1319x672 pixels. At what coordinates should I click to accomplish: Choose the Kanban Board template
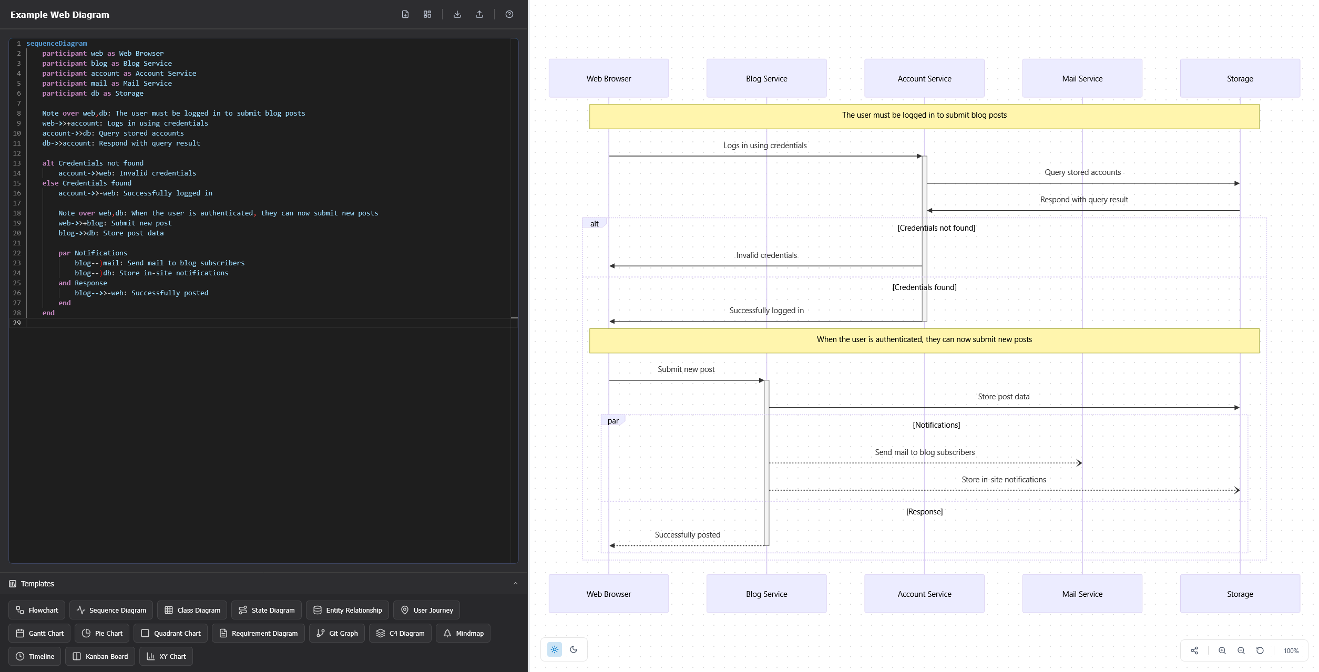tap(100, 656)
